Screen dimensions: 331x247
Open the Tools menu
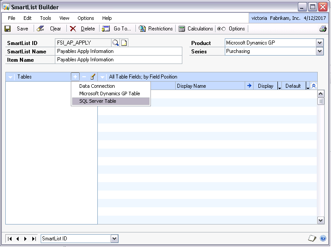[x=46, y=18]
